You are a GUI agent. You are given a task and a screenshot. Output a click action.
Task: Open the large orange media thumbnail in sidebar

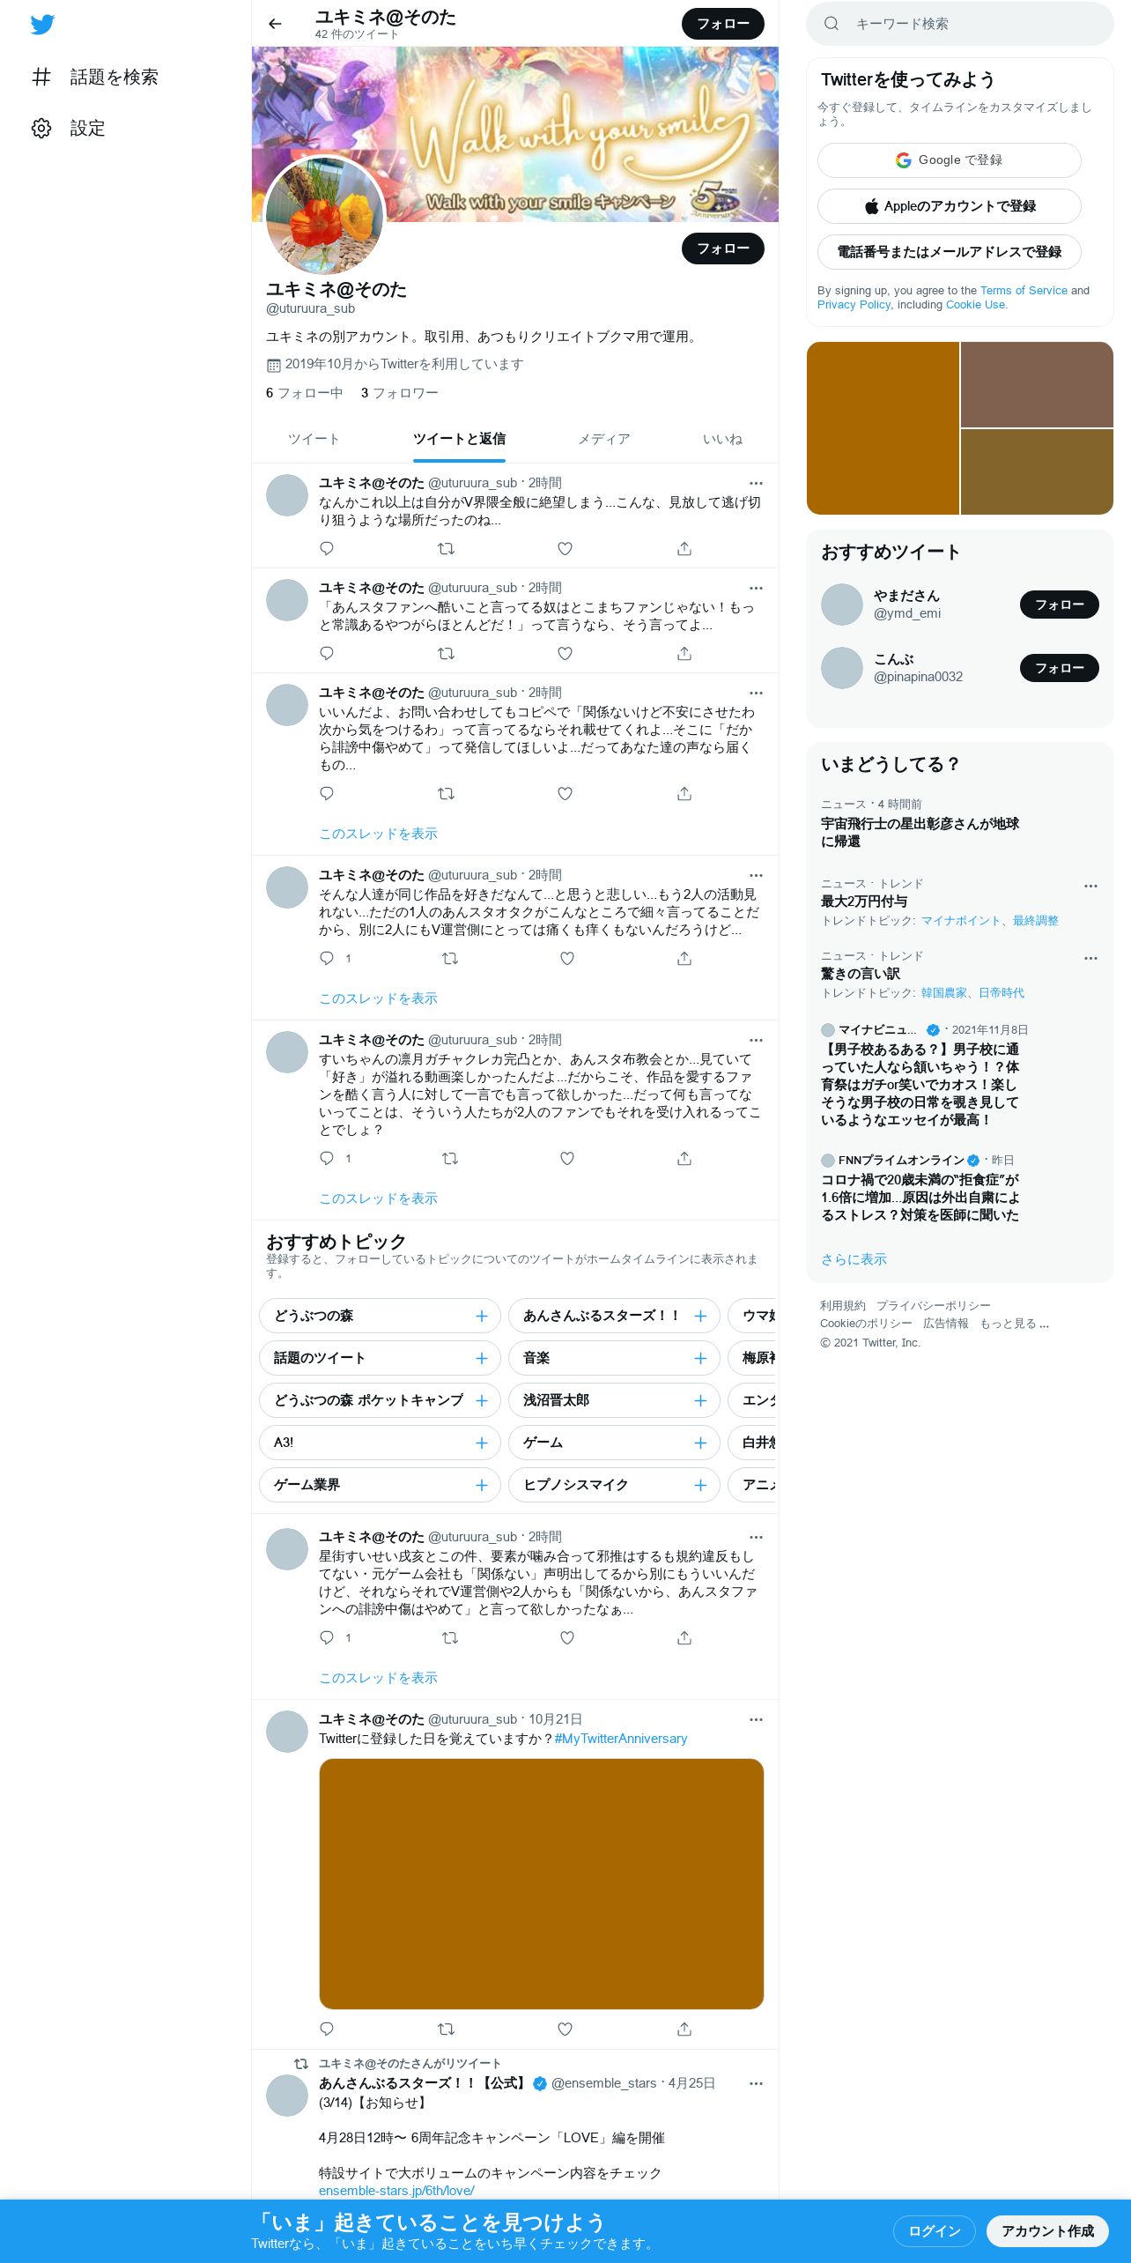(883, 428)
